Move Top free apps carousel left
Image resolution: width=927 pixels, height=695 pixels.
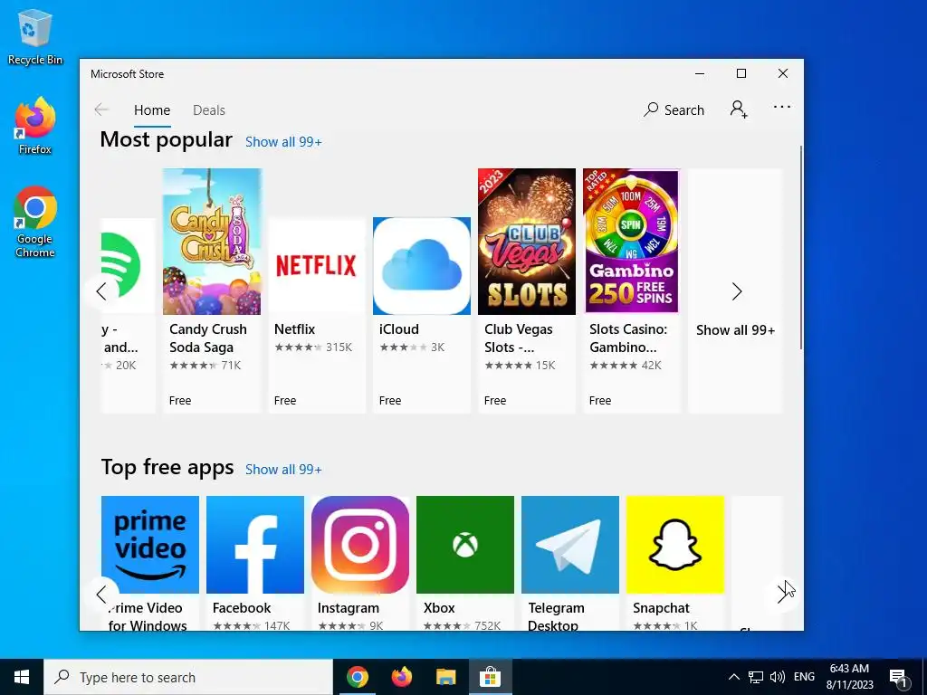(x=101, y=594)
